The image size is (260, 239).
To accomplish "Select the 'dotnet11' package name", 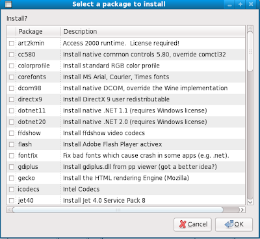I will [32, 111].
